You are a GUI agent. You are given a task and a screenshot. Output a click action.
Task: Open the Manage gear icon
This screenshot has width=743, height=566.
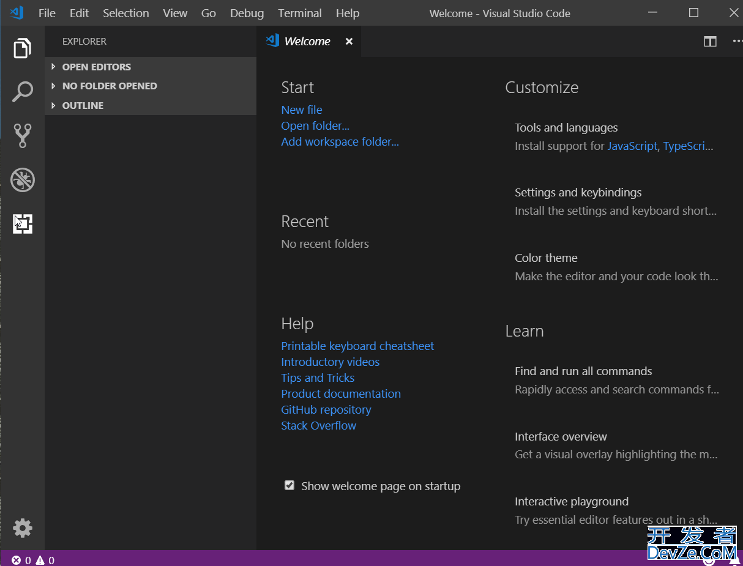coord(23,528)
